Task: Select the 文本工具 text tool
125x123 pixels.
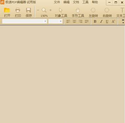Action: click(x=122, y=10)
